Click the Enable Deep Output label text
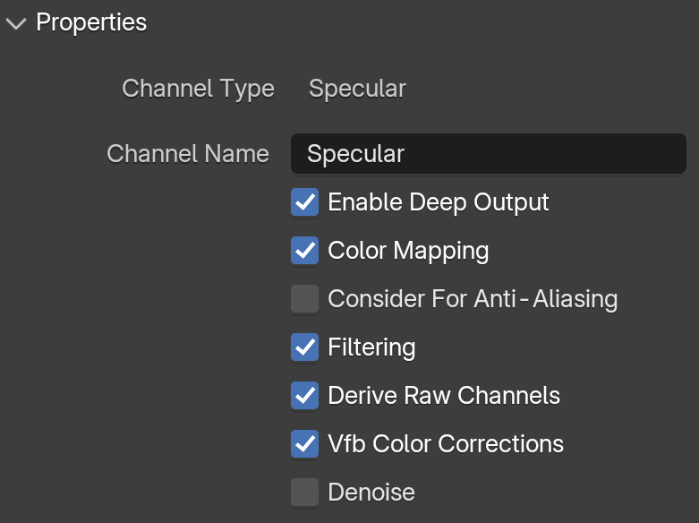The width and height of the screenshot is (699, 523). pyautogui.click(x=439, y=202)
